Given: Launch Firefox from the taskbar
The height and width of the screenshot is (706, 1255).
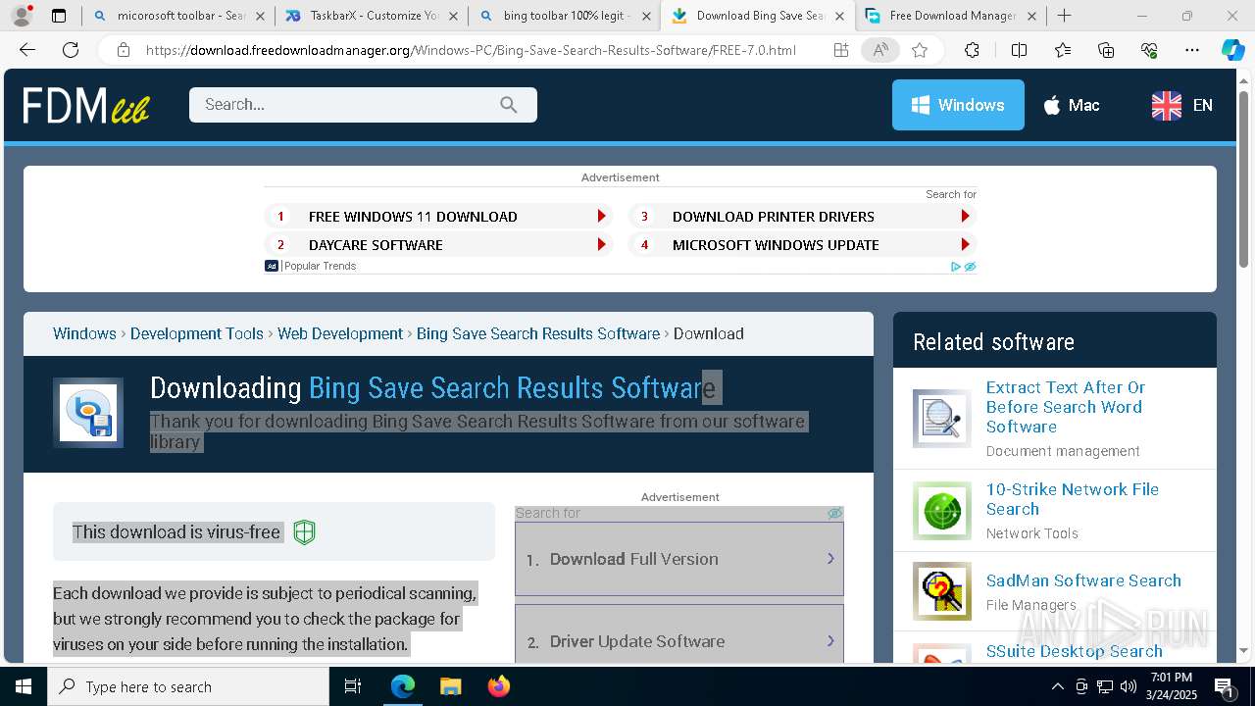Looking at the screenshot, I should (x=499, y=686).
